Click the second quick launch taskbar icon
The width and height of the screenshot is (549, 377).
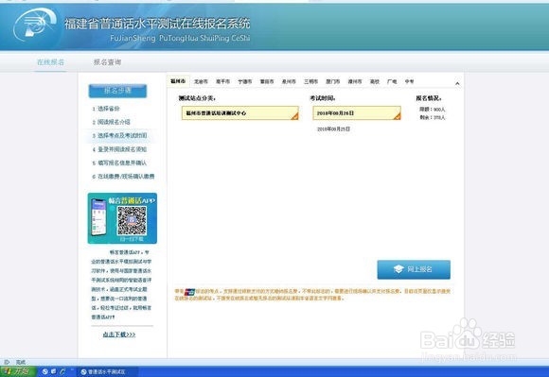tap(54, 371)
